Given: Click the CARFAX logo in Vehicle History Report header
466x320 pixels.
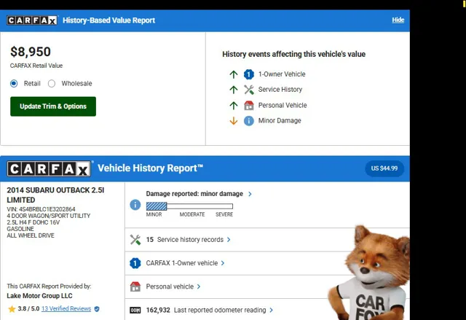Looking at the screenshot, I should click(49, 169).
